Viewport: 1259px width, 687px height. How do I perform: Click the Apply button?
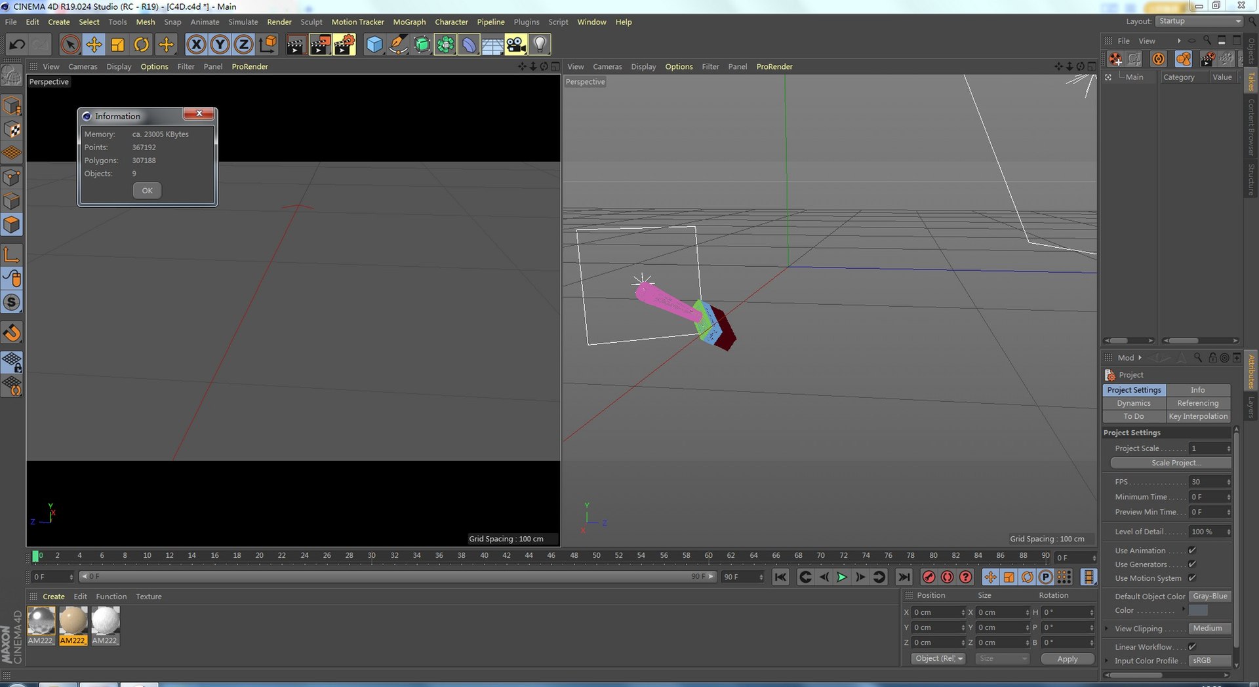[1068, 659]
